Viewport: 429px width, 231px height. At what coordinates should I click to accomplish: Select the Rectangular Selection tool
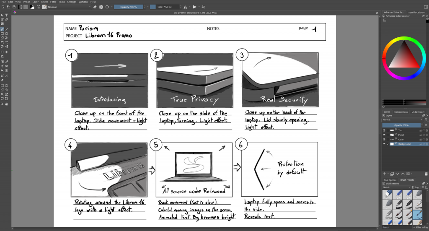coord(2,86)
